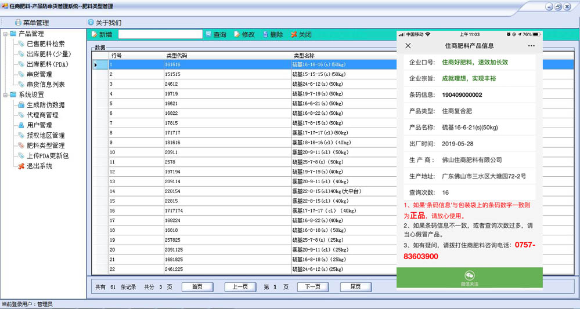
Task: Click the 删除 (Delete) toolbar icon
Action: pos(265,35)
